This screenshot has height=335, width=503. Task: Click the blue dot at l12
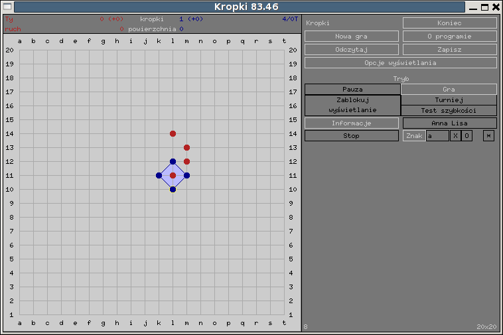pos(173,161)
